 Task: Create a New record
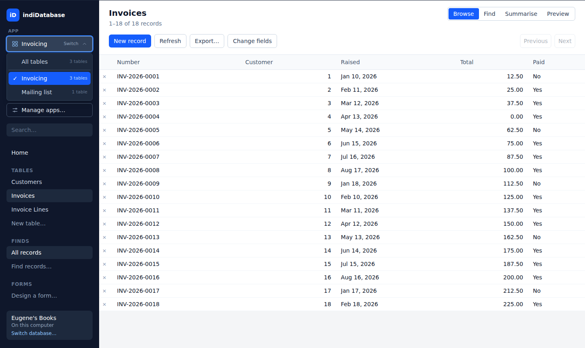130,41
